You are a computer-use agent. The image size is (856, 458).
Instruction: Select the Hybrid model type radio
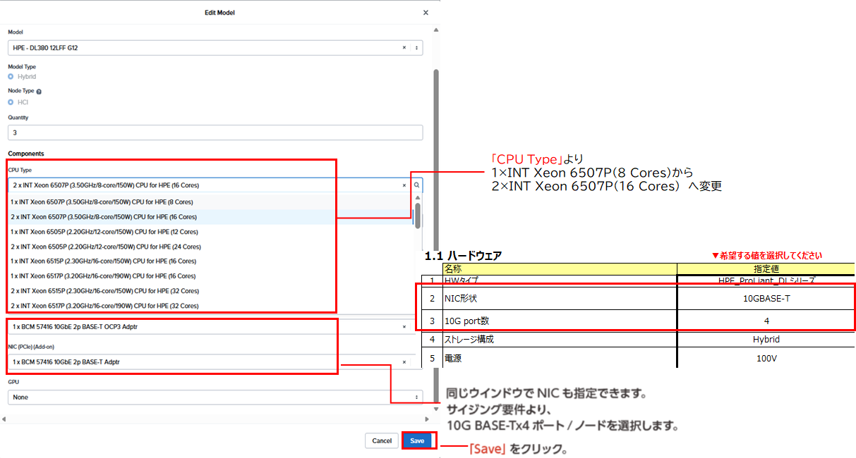(x=11, y=77)
